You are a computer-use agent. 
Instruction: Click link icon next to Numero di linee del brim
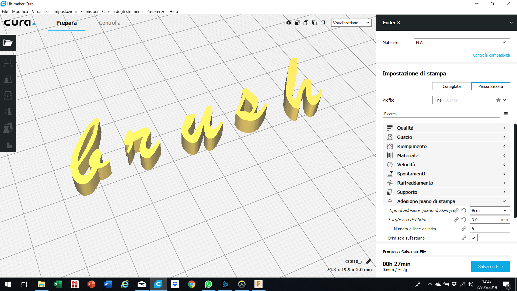point(464,229)
